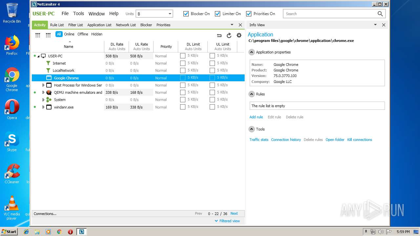This screenshot has height=236, width=420.
Task: Collapse Application properties section
Action: [252, 52]
